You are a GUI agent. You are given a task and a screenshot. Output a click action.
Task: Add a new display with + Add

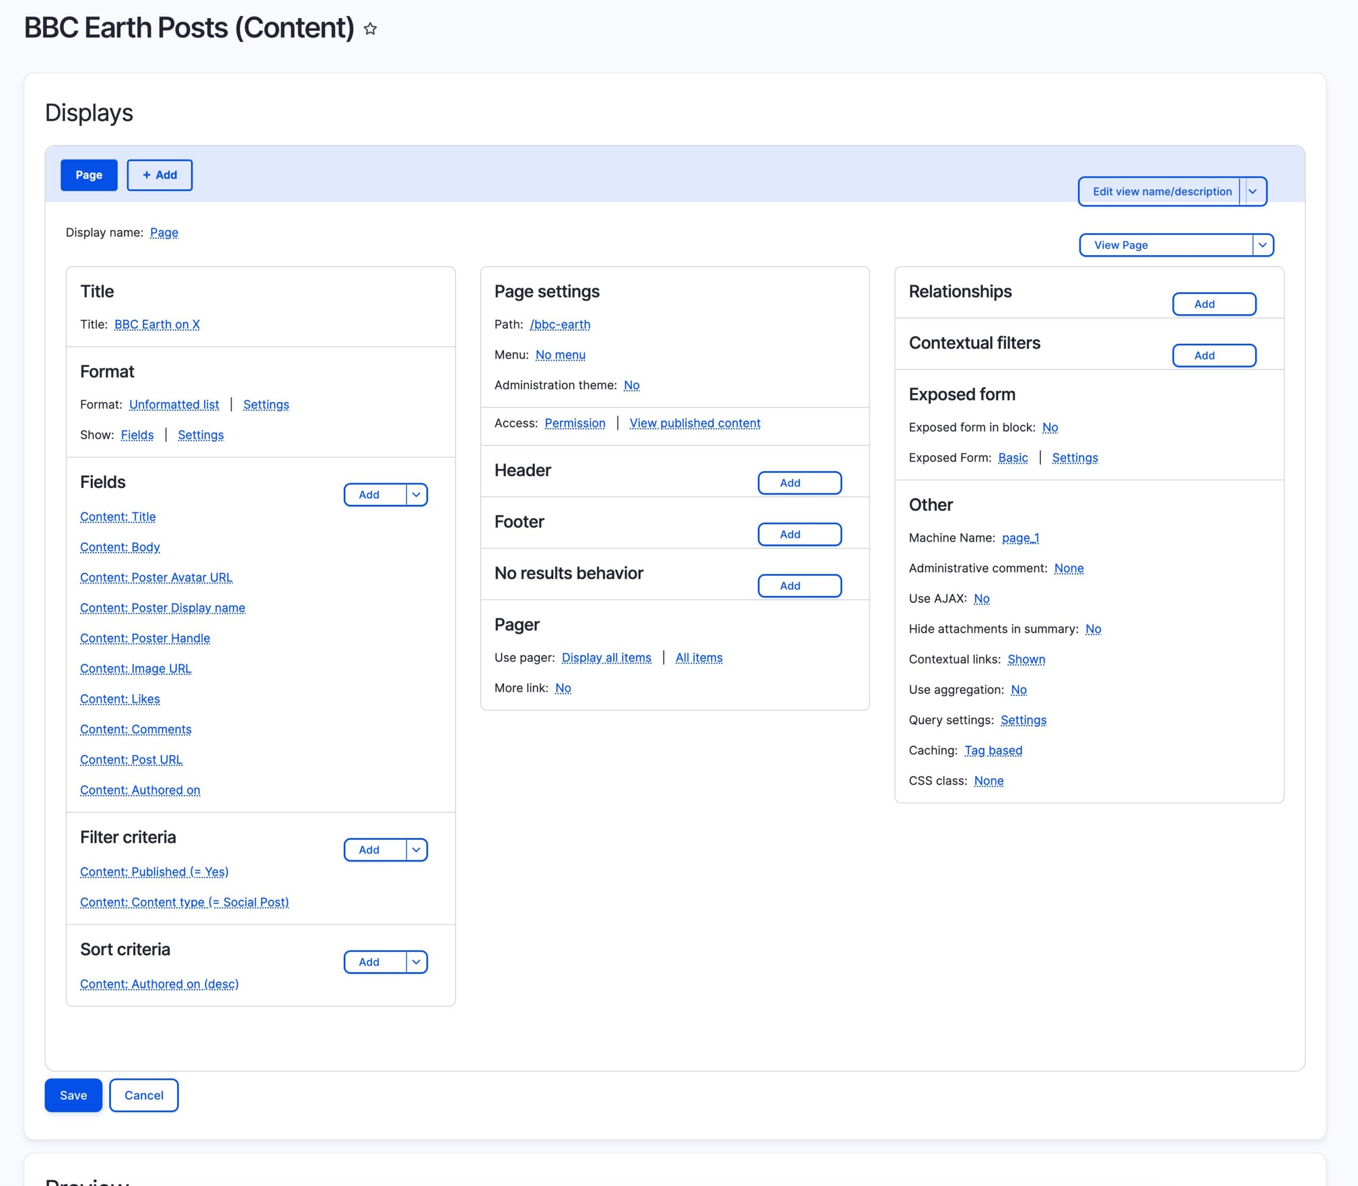160,175
